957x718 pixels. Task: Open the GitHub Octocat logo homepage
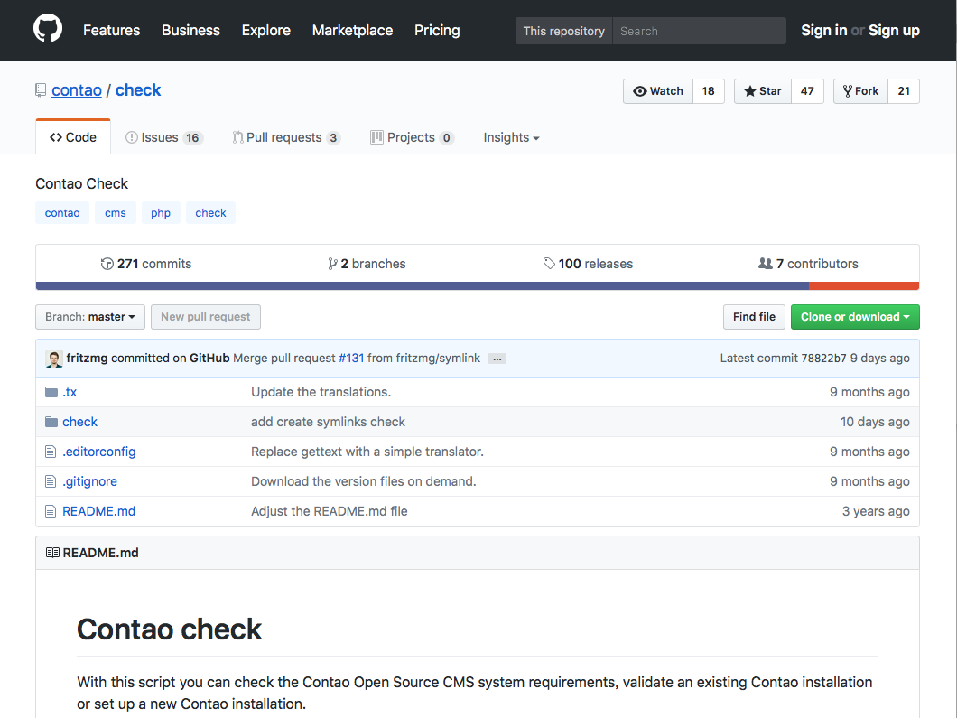click(48, 29)
